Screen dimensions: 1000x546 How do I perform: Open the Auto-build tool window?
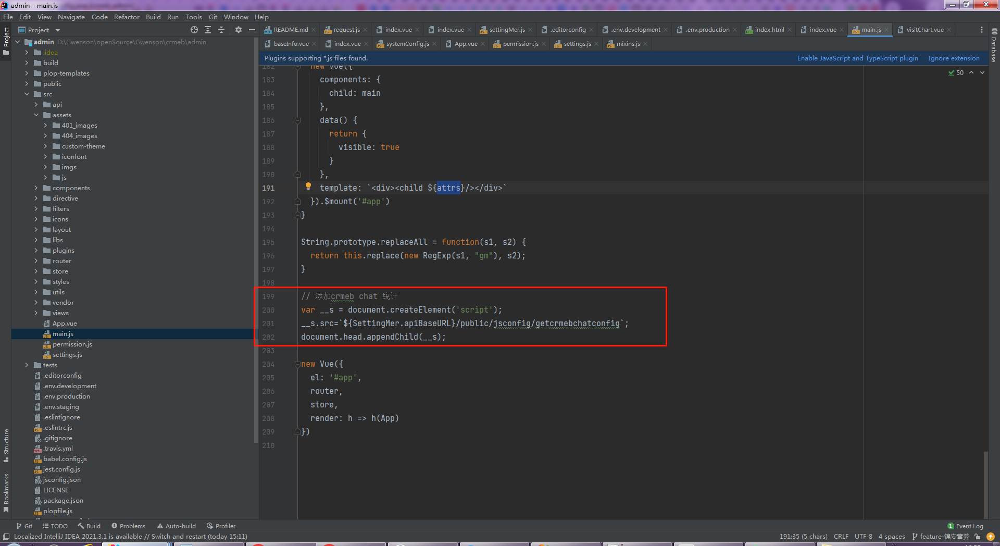pyautogui.click(x=177, y=526)
